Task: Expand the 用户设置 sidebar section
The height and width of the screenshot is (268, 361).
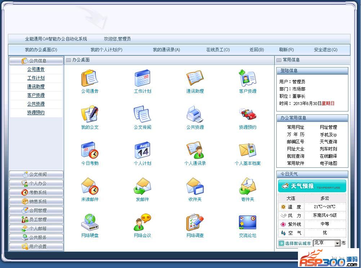Action: (x=36, y=247)
